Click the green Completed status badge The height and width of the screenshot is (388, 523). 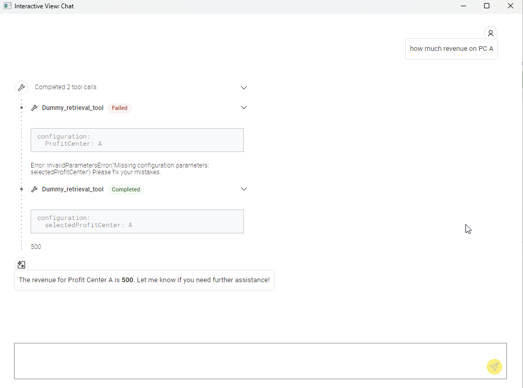126,189
